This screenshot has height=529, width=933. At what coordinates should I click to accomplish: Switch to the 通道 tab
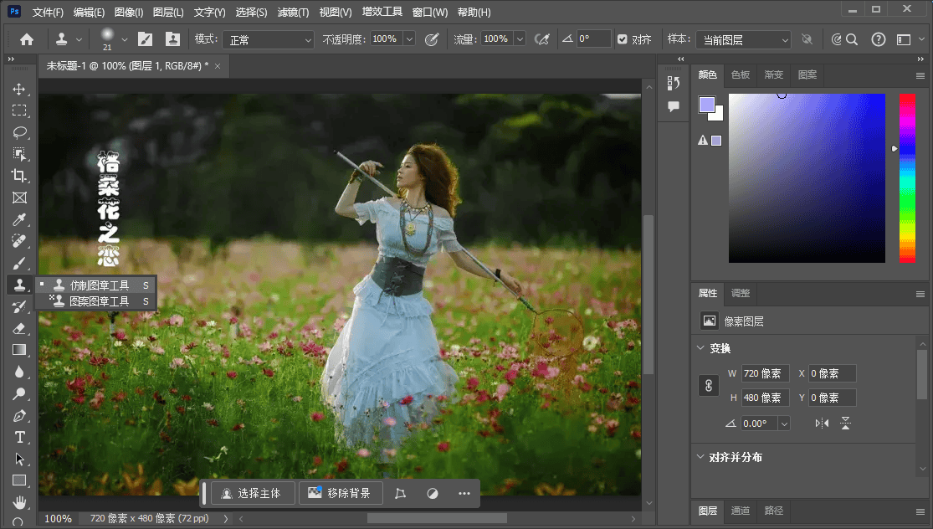tap(740, 511)
